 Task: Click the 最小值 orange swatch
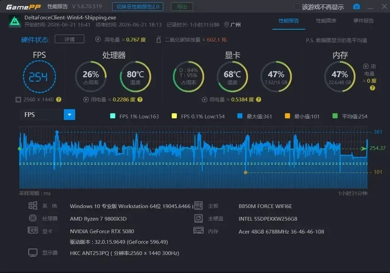click(x=287, y=116)
